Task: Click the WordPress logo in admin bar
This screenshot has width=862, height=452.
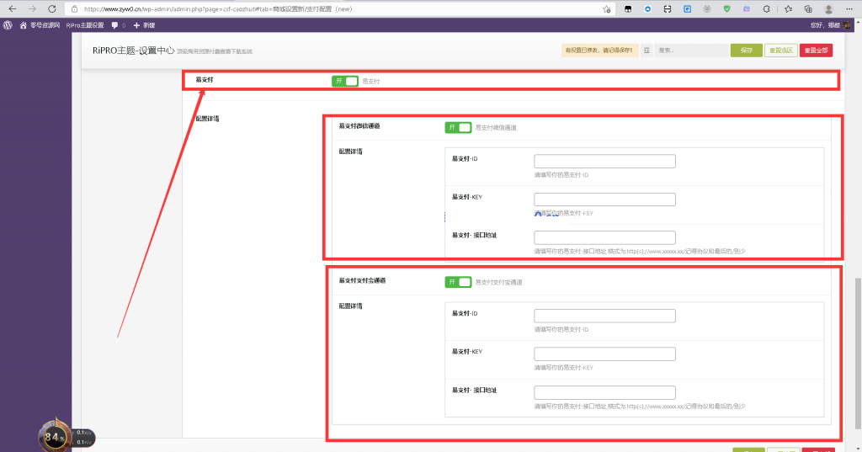Action: click(x=8, y=24)
